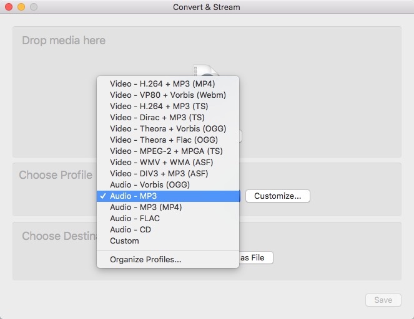Pick Video - H.264 + MP3 (TS) profile
Image resolution: width=414 pixels, height=319 pixels.
pyautogui.click(x=168, y=106)
